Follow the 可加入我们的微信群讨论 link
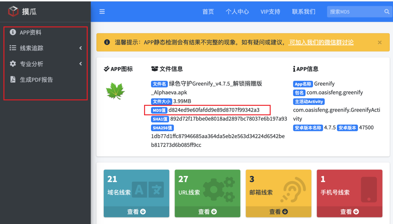This screenshot has width=393, height=224. pyautogui.click(x=321, y=42)
